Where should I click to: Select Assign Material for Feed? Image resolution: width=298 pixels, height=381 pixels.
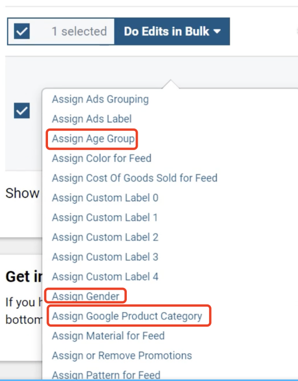click(108, 336)
